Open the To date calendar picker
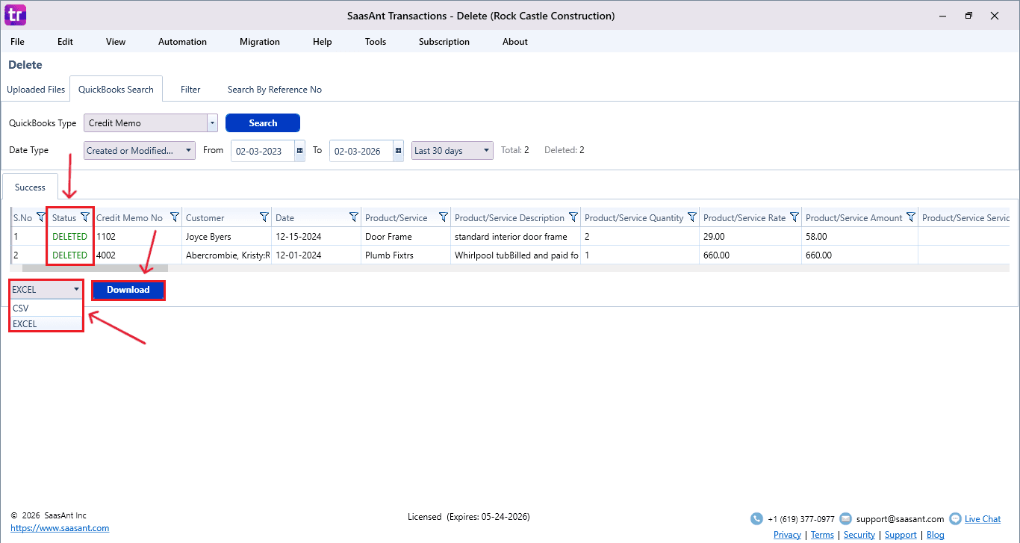This screenshot has width=1020, height=543. pyautogui.click(x=399, y=151)
